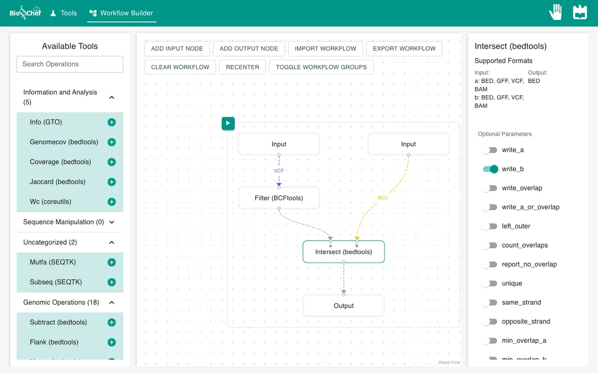Collapse Genomic Operations category
Viewport: 598px width, 373px height.
coord(112,302)
